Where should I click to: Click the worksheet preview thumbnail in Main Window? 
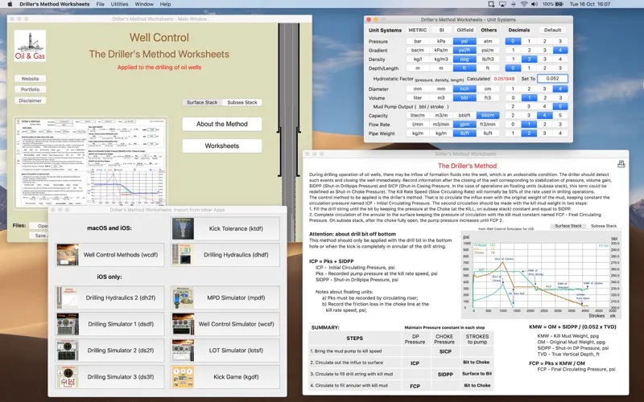tap(90, 162)
